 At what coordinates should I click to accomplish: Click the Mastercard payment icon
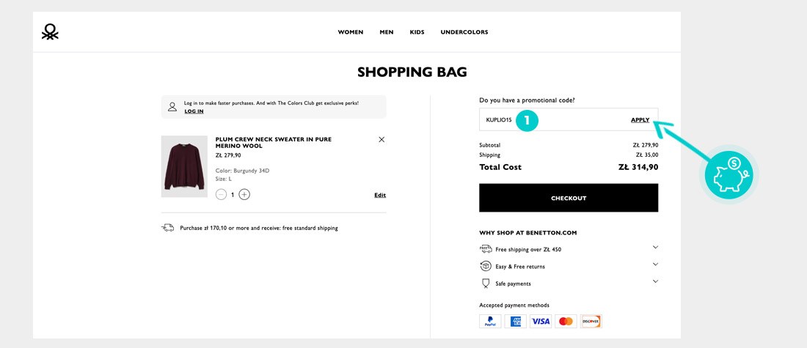pos(566,321)
